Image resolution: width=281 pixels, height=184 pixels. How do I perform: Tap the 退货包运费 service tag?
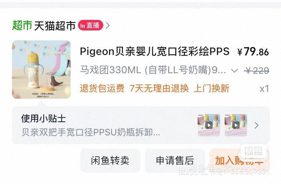[x=102, y=88]
